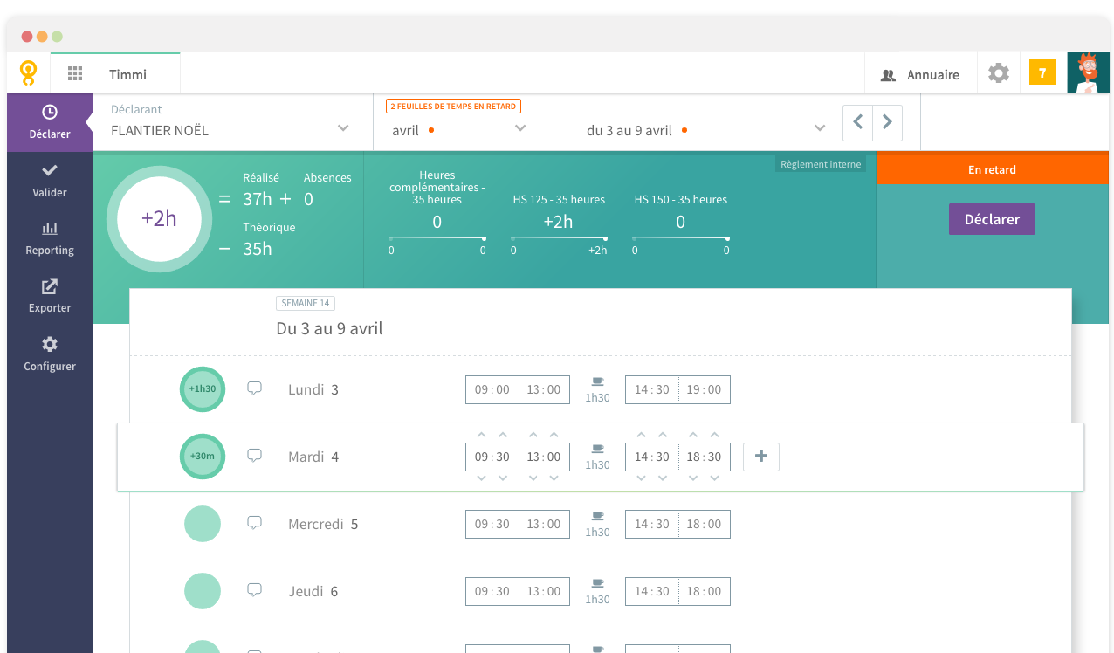The image size is (1114, 653).
Task: Click the Mardi 09:30 start time field
Action: [492, 457]
